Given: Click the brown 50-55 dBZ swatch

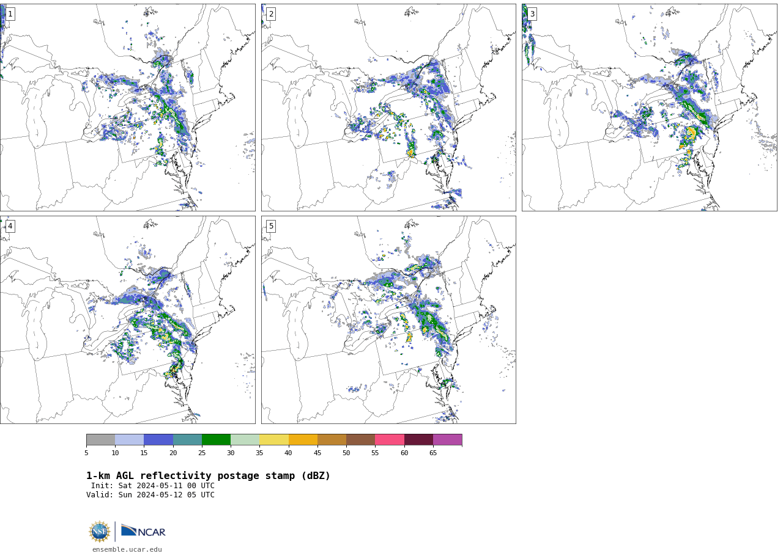Looking at the screenshot, I should (x=360, y=440).
